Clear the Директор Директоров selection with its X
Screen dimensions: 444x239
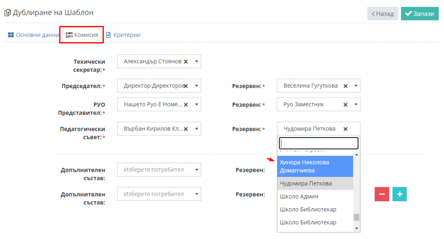point(186,86)
